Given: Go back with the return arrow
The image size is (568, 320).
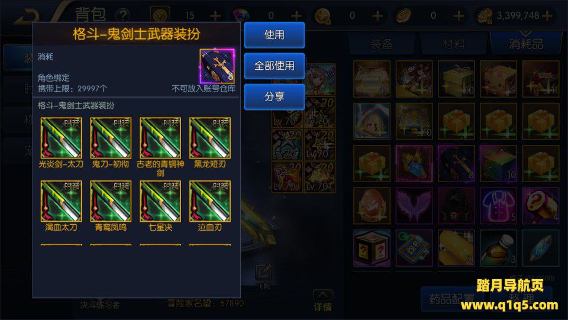Looking at the screenshot, I should point(28,17).
